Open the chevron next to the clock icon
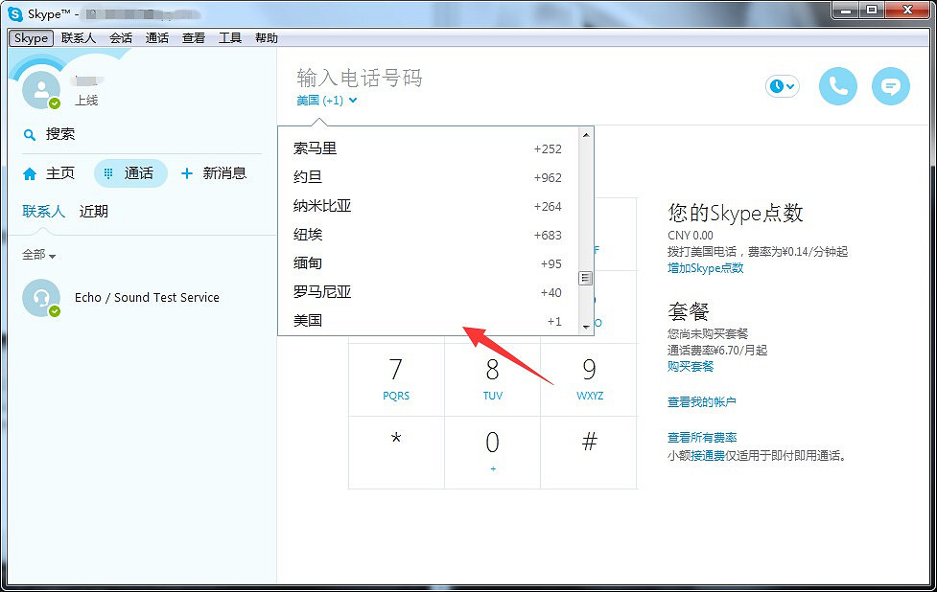This screenshot has height=592, width=937. (x=792, y=86)
